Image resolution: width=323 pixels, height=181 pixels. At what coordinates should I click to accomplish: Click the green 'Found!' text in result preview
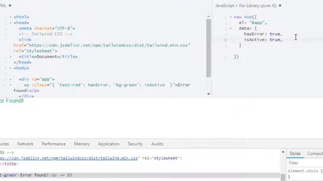(15, 101)
